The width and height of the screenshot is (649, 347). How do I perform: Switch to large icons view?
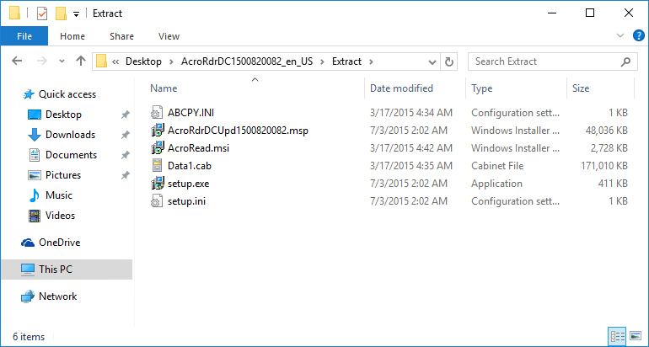(x=636, y=336)
